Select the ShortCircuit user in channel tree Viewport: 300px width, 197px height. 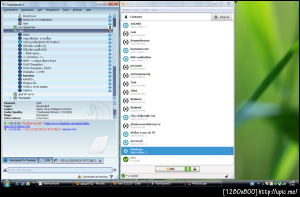(29, 16)
